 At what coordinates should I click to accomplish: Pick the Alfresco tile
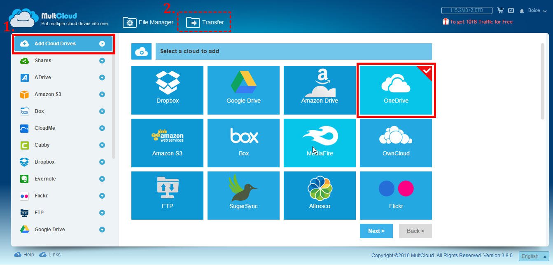320,195
